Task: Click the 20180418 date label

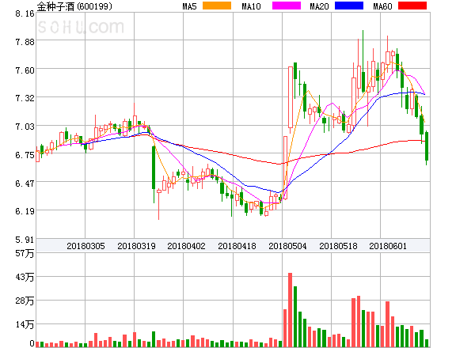Action: 237,246
